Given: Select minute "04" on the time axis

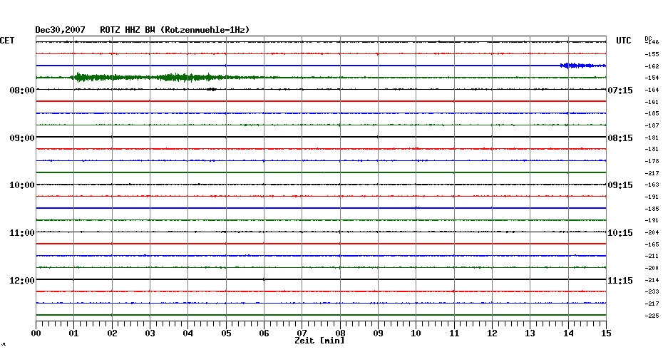Looking at the screenshot, I should point(188,333).
